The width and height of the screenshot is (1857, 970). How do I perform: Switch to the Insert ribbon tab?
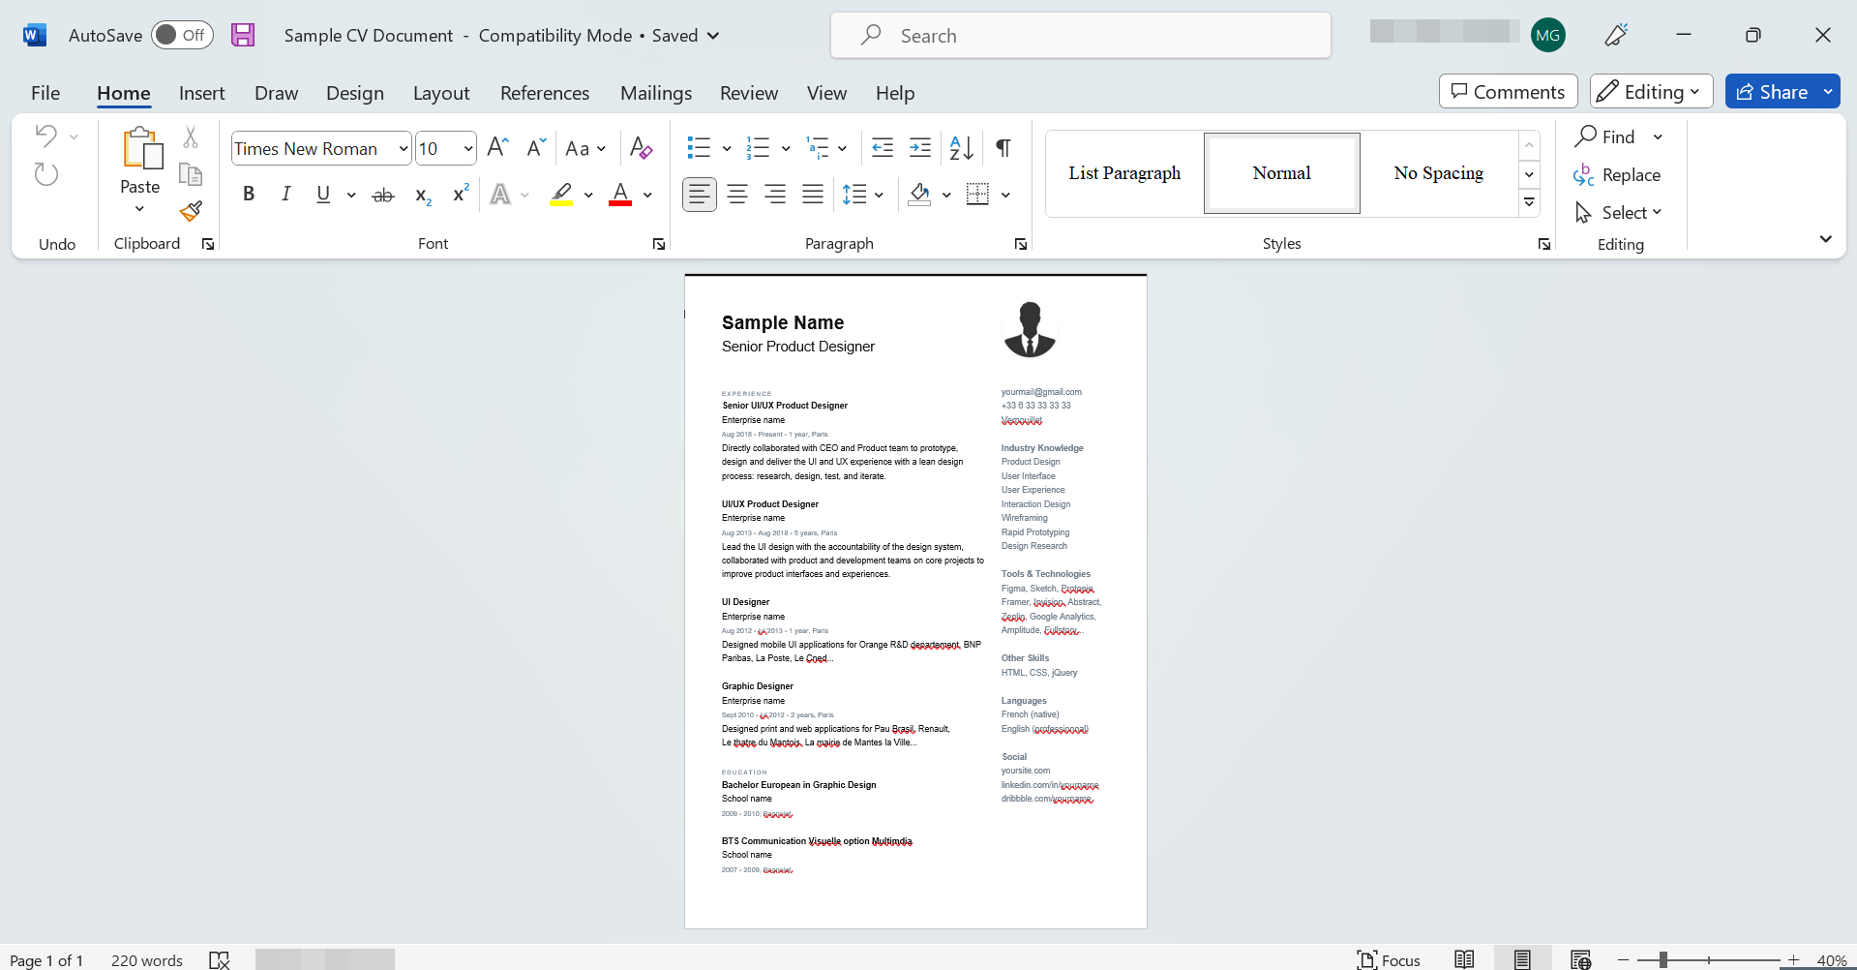(x=201, y=93)
